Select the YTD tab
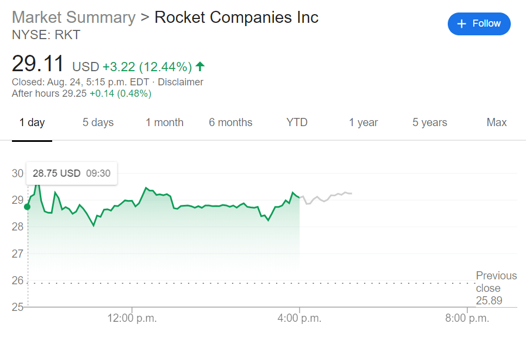 [297, 122]
